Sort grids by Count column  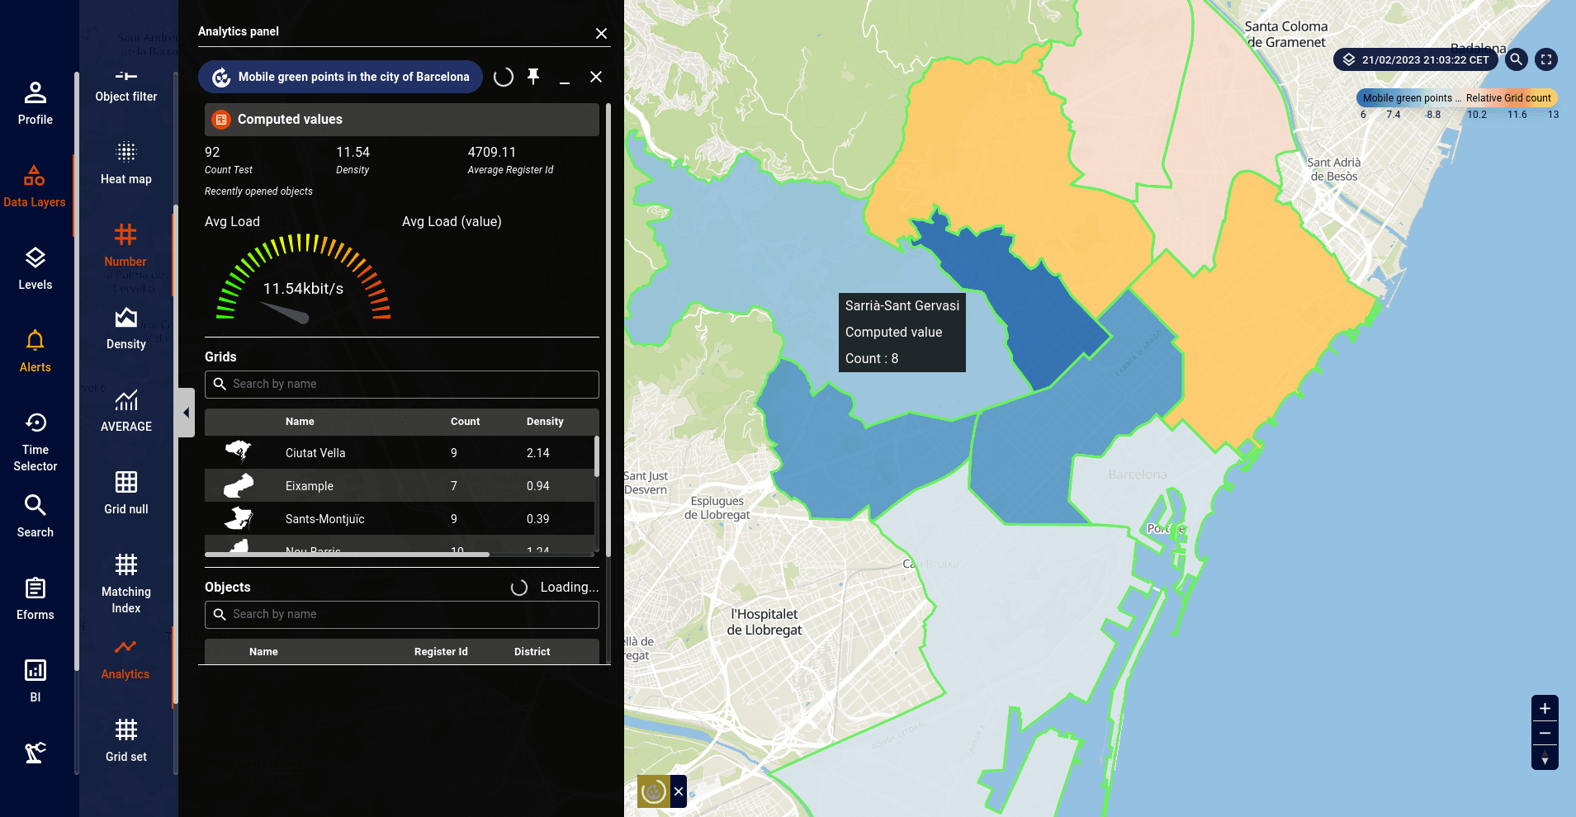[x=465, y=422]
